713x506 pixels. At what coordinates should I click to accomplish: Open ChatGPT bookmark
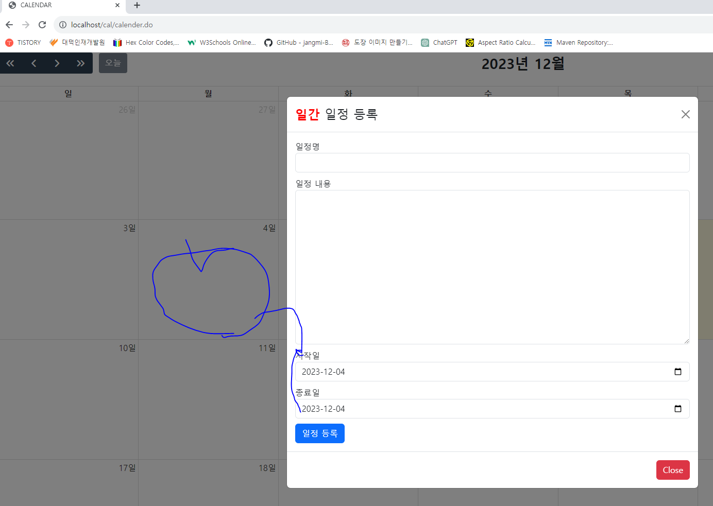click(439, 43)
